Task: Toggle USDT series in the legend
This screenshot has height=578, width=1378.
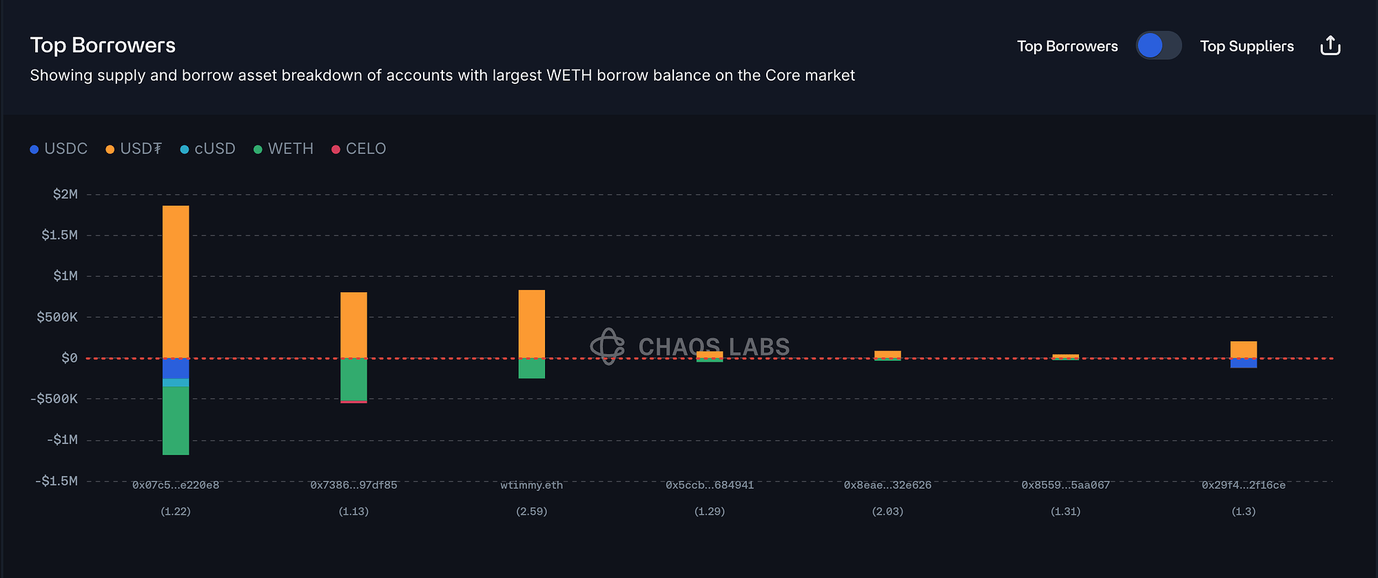Action: [134, 149]
